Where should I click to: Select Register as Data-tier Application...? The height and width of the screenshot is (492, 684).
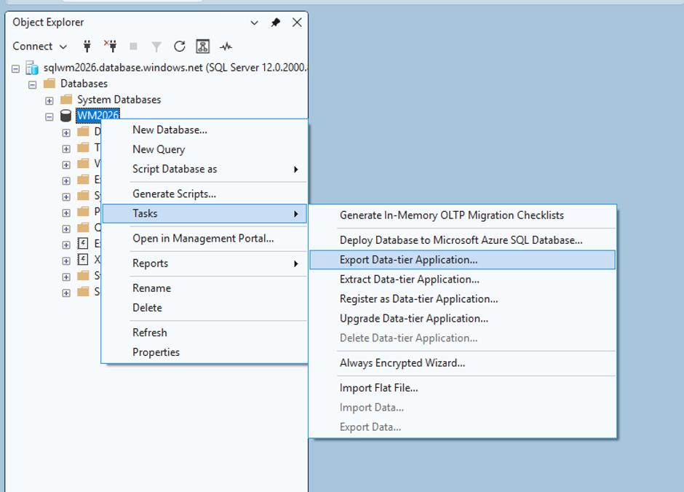(462, 299)
